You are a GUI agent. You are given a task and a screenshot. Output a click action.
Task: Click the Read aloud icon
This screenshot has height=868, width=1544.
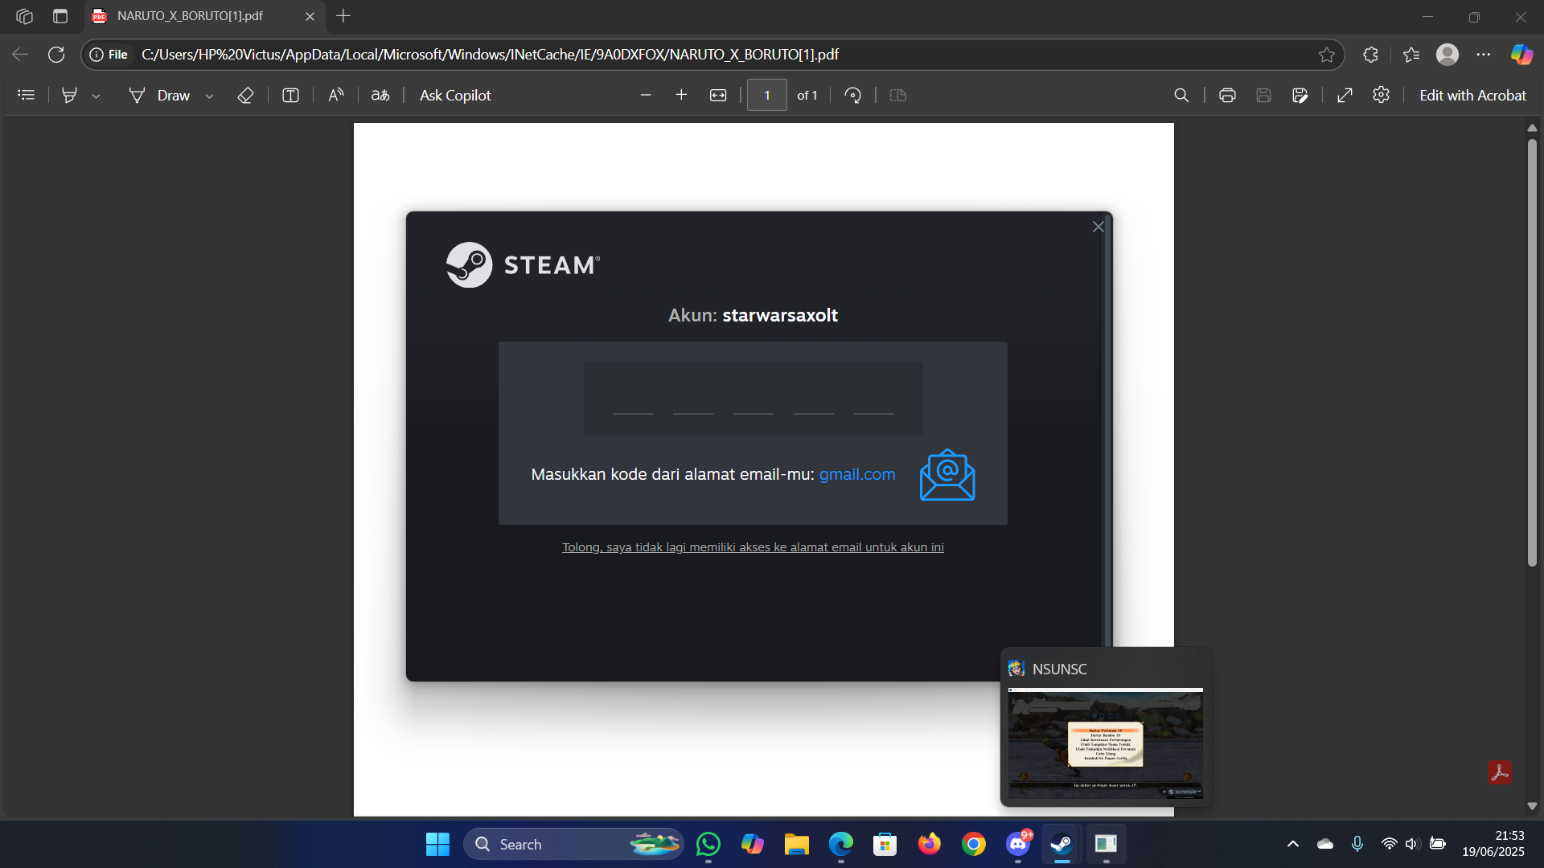point(336,95)
